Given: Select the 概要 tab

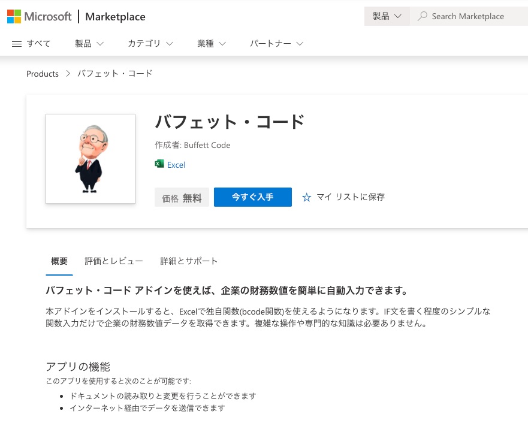Looking at the screenshot, I should click(x=59, y=261).
